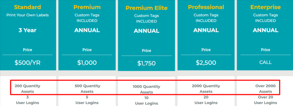
Task: Select the Premium plan heading
Action: [87, 7]
